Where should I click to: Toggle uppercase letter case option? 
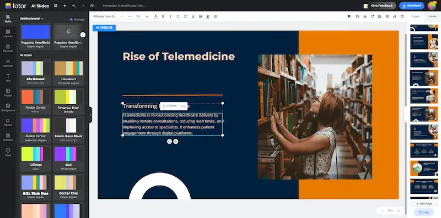point(201,16)
